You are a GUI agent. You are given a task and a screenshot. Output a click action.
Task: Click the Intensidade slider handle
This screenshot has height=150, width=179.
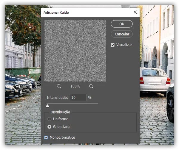pyautogui.click(x=47, y=106)
